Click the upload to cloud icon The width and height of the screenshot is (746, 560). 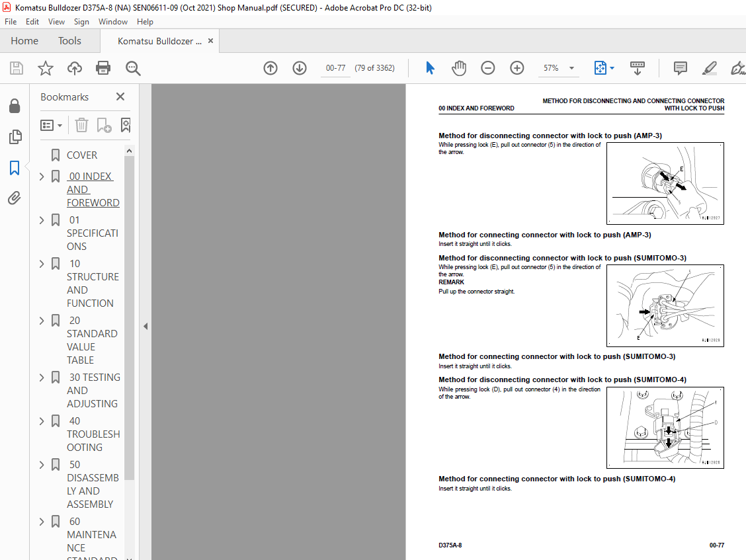74,68
